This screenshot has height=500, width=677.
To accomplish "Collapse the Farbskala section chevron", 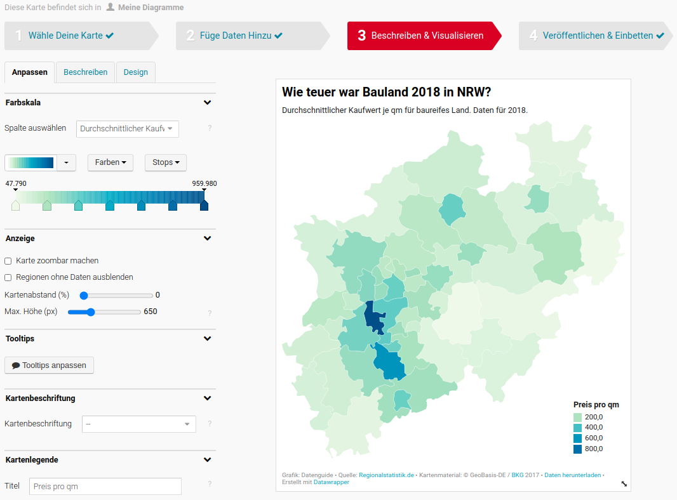I will (x=207, y=103).
